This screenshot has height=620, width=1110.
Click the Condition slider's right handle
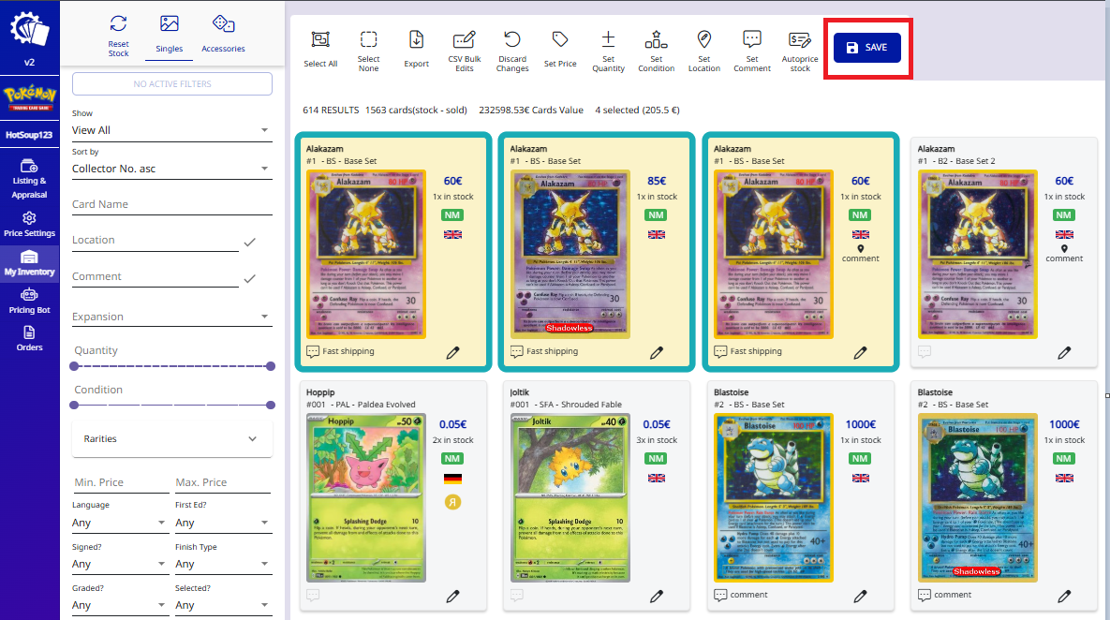[x=271, y=405]
